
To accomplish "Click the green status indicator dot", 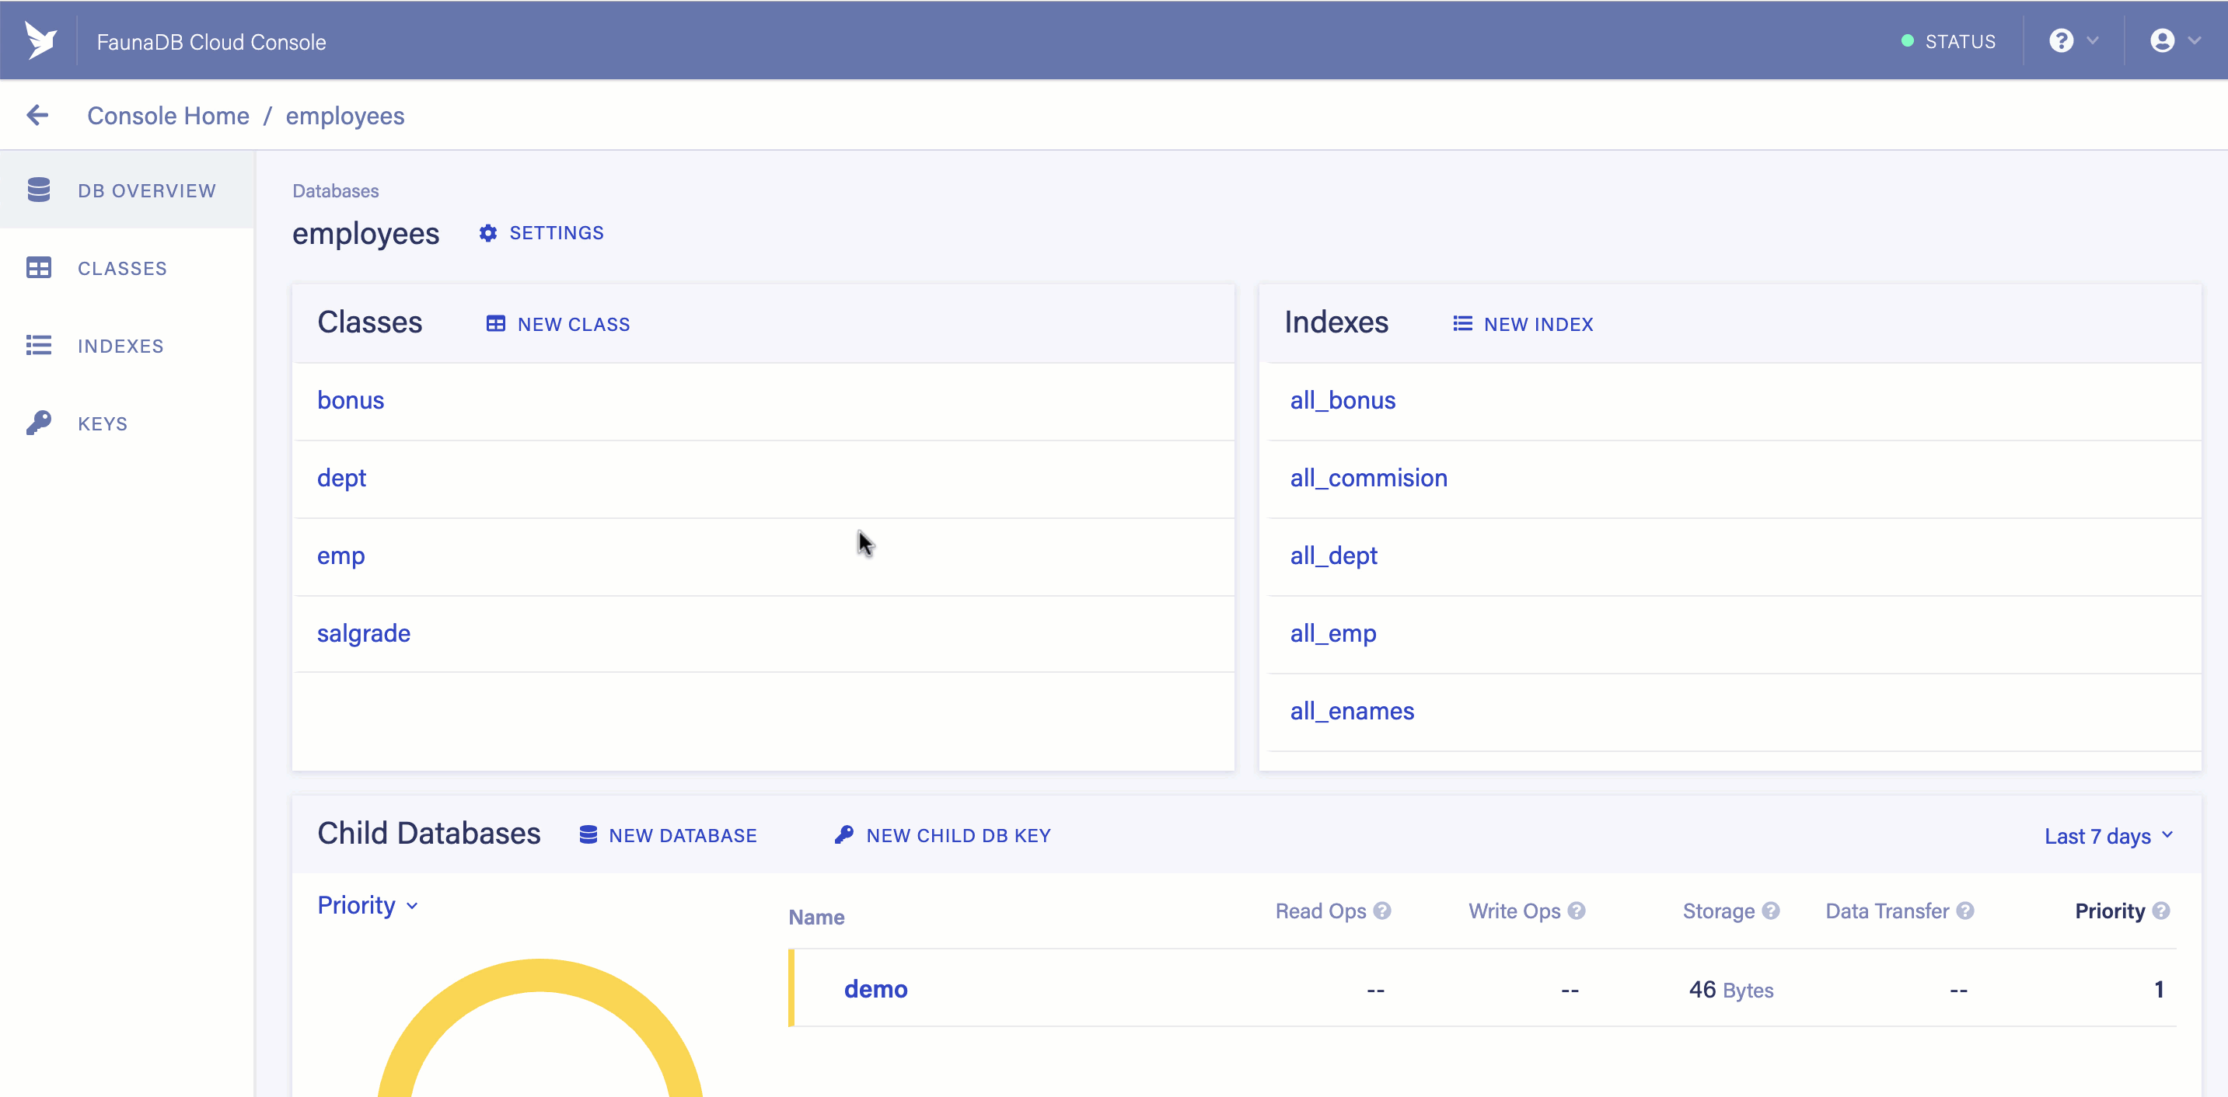I will 1907,41.
